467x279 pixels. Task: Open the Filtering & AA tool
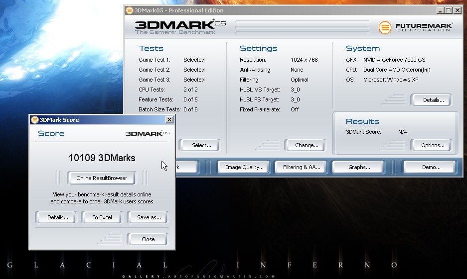302,167
